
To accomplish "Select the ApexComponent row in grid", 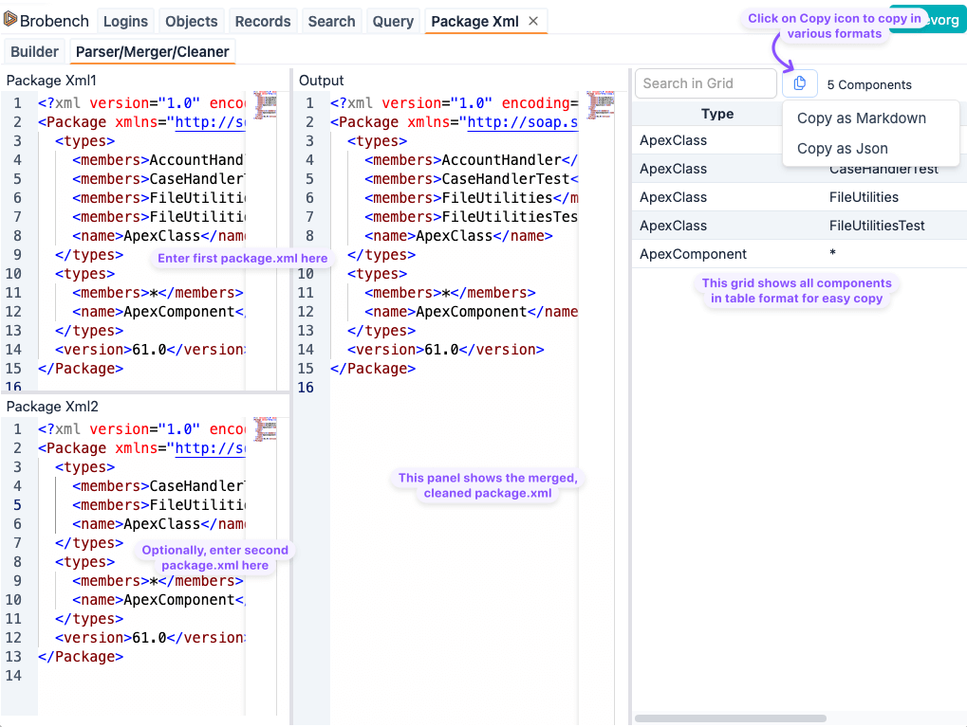I will [799, 254].
